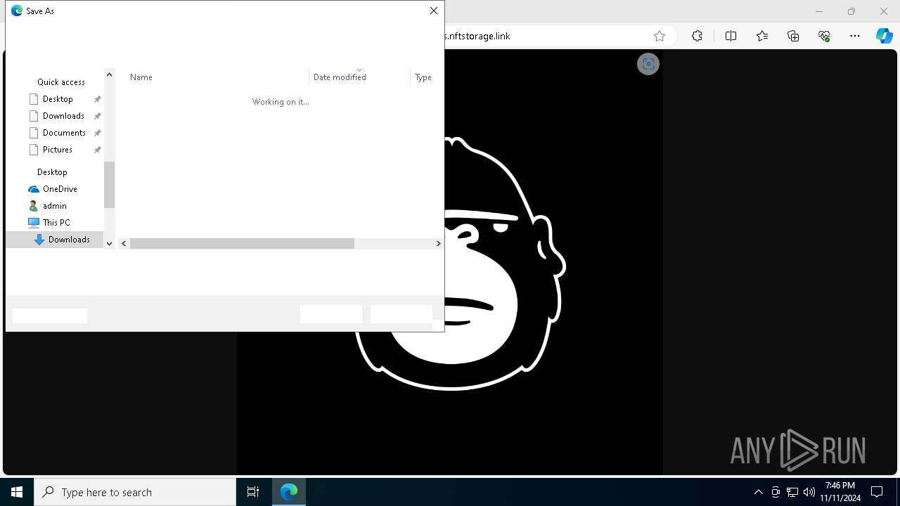Click the Edge taskbar icon
The width and height of the screenshot is (900, 506).
(x=289, y=492)
